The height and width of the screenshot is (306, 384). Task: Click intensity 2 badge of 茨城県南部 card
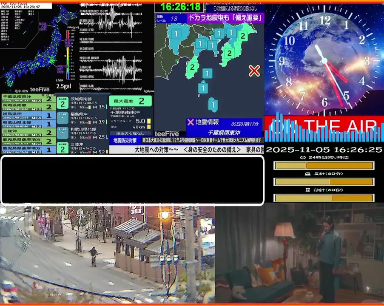(x=63, y=104)
